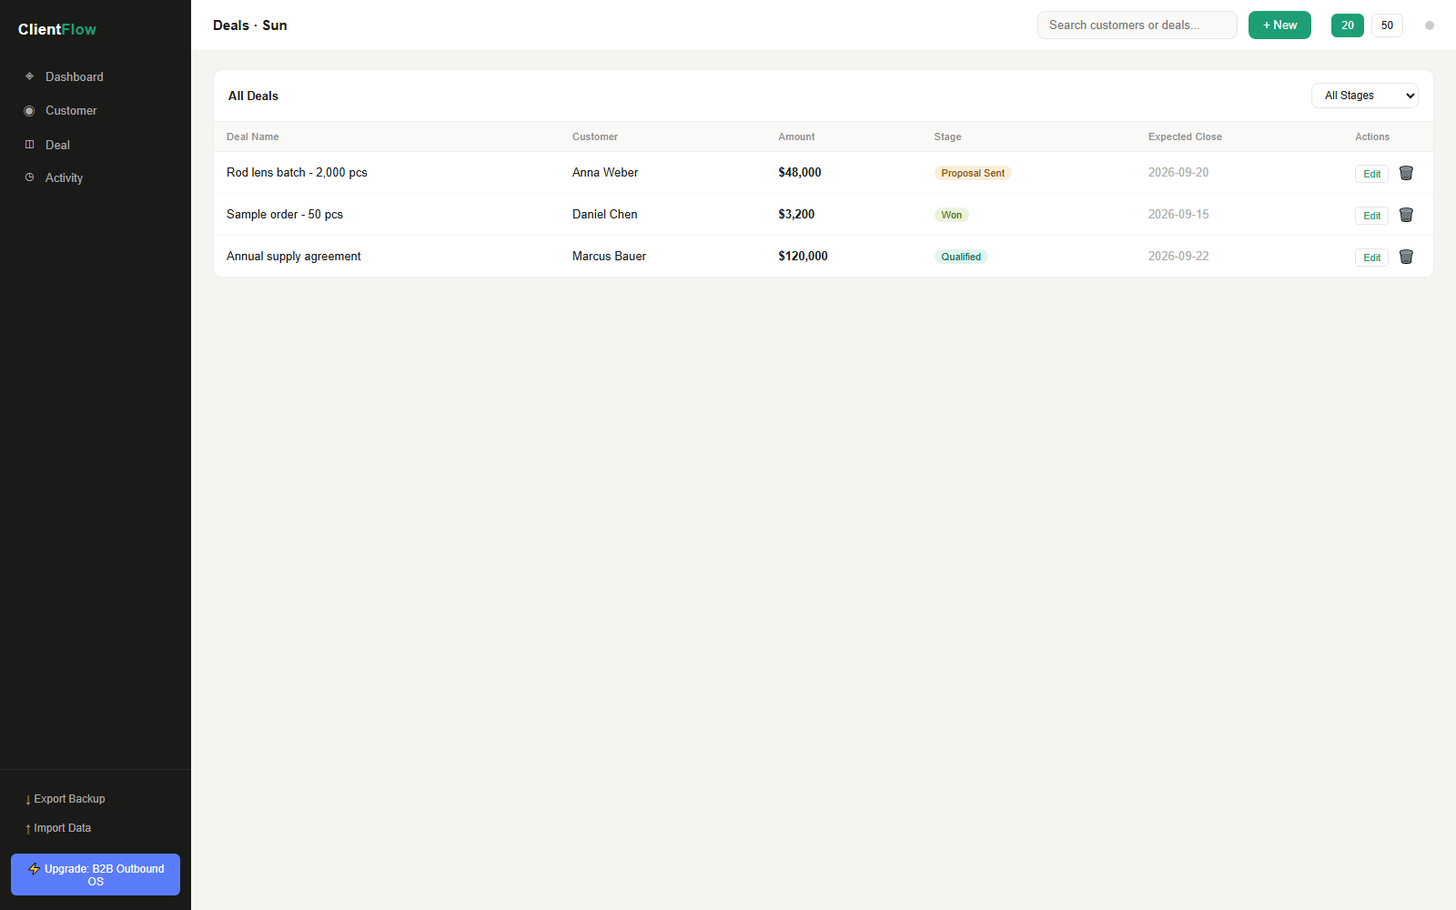Viewport: 1456px width, 910px height.
Task: Click customer Anna Weber
Action: click(x=605, y=172)
